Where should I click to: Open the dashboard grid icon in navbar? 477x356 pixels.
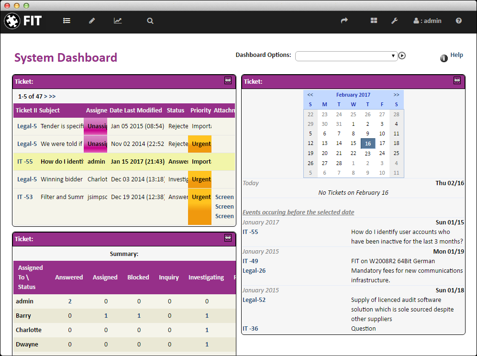click(x=374, y=21)
